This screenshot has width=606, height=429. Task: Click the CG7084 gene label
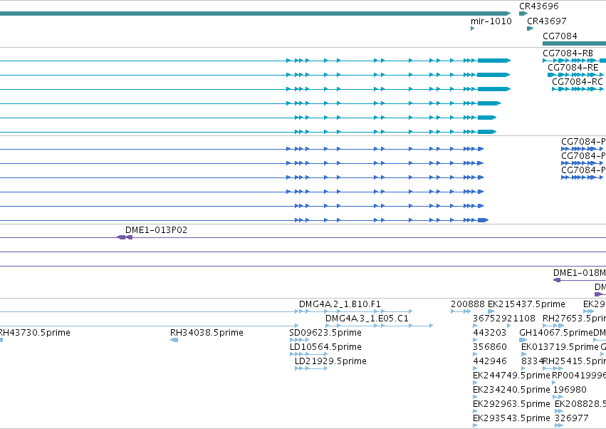tap(560, 36)
